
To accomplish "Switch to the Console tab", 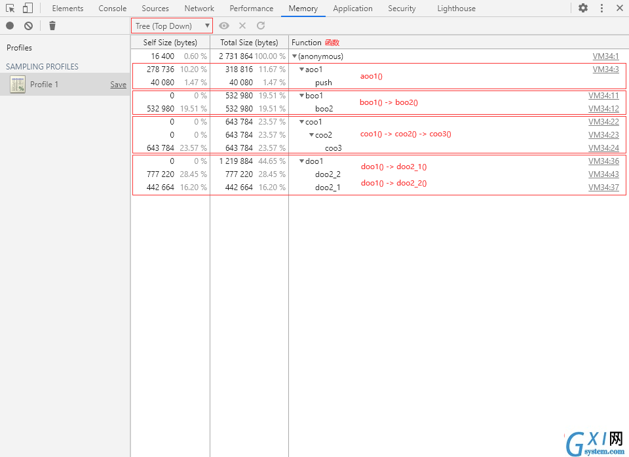I will 112,9.
